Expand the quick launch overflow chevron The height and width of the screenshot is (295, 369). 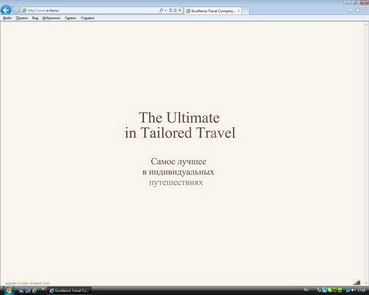(43, 289)
